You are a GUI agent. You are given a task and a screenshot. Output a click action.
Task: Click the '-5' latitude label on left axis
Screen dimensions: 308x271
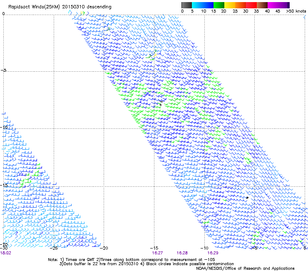click(x=4, y=70)
